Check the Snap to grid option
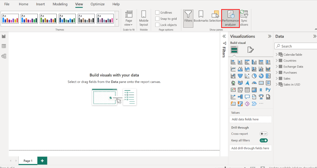The width and height of the screenshot is (317, 168). click(157, 19)
